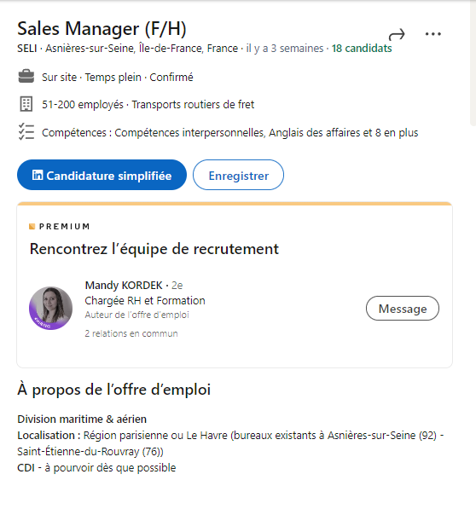476x509 pixels.
Task: Click the LinkedIn logo in Candidature simplifiée
Action: [x=38, y=175]
